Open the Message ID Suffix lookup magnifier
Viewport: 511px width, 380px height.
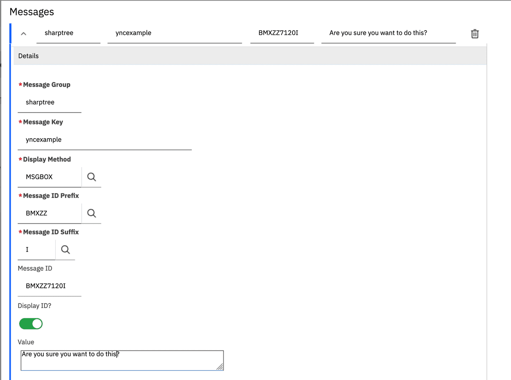click(65, 249)
